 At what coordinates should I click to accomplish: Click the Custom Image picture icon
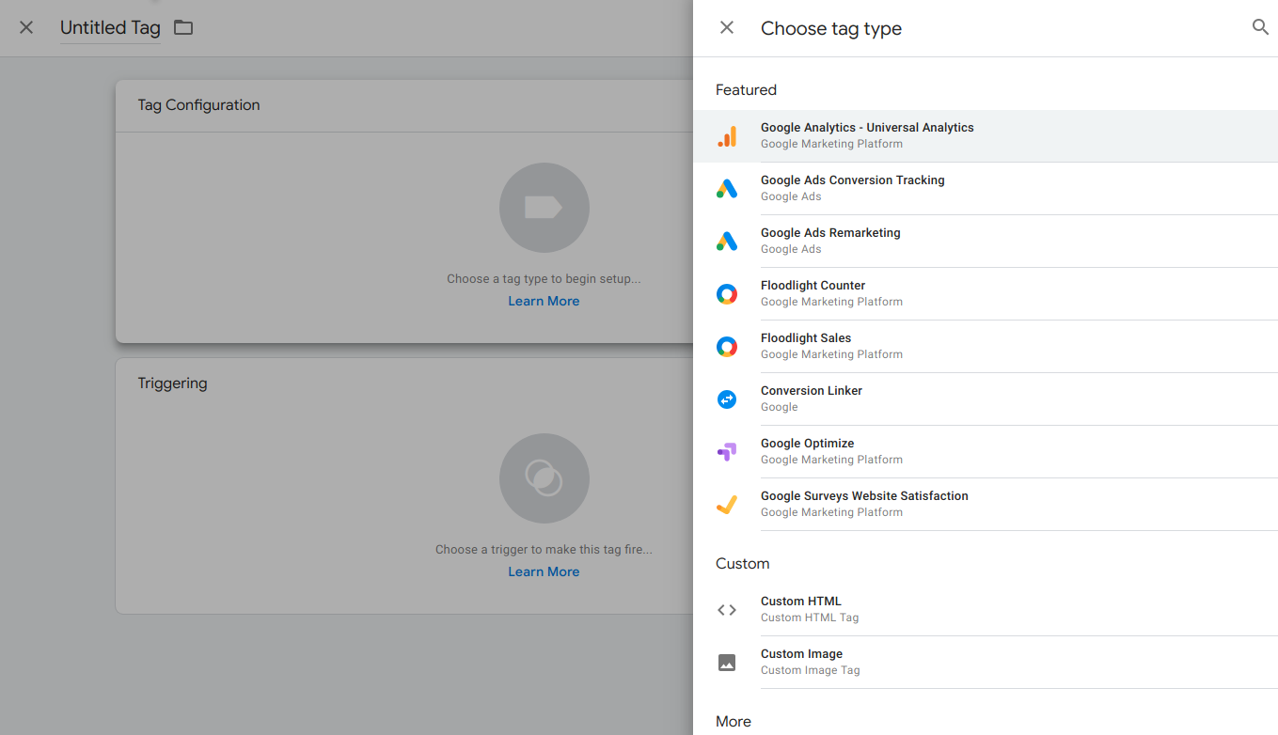pos(727,663)
